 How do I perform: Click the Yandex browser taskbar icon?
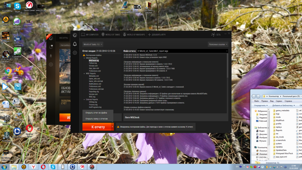(x=33, y=167)
